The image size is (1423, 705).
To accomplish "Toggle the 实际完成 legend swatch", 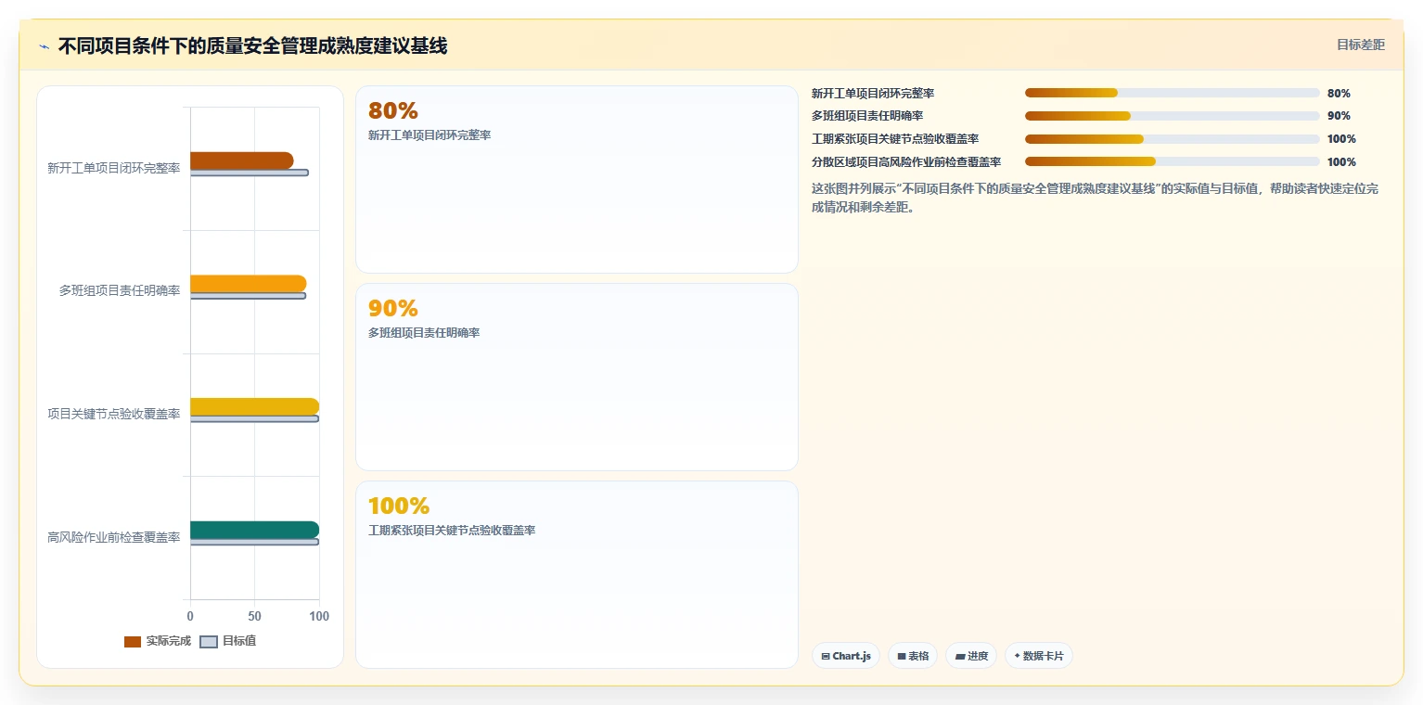I will (133, 641).
